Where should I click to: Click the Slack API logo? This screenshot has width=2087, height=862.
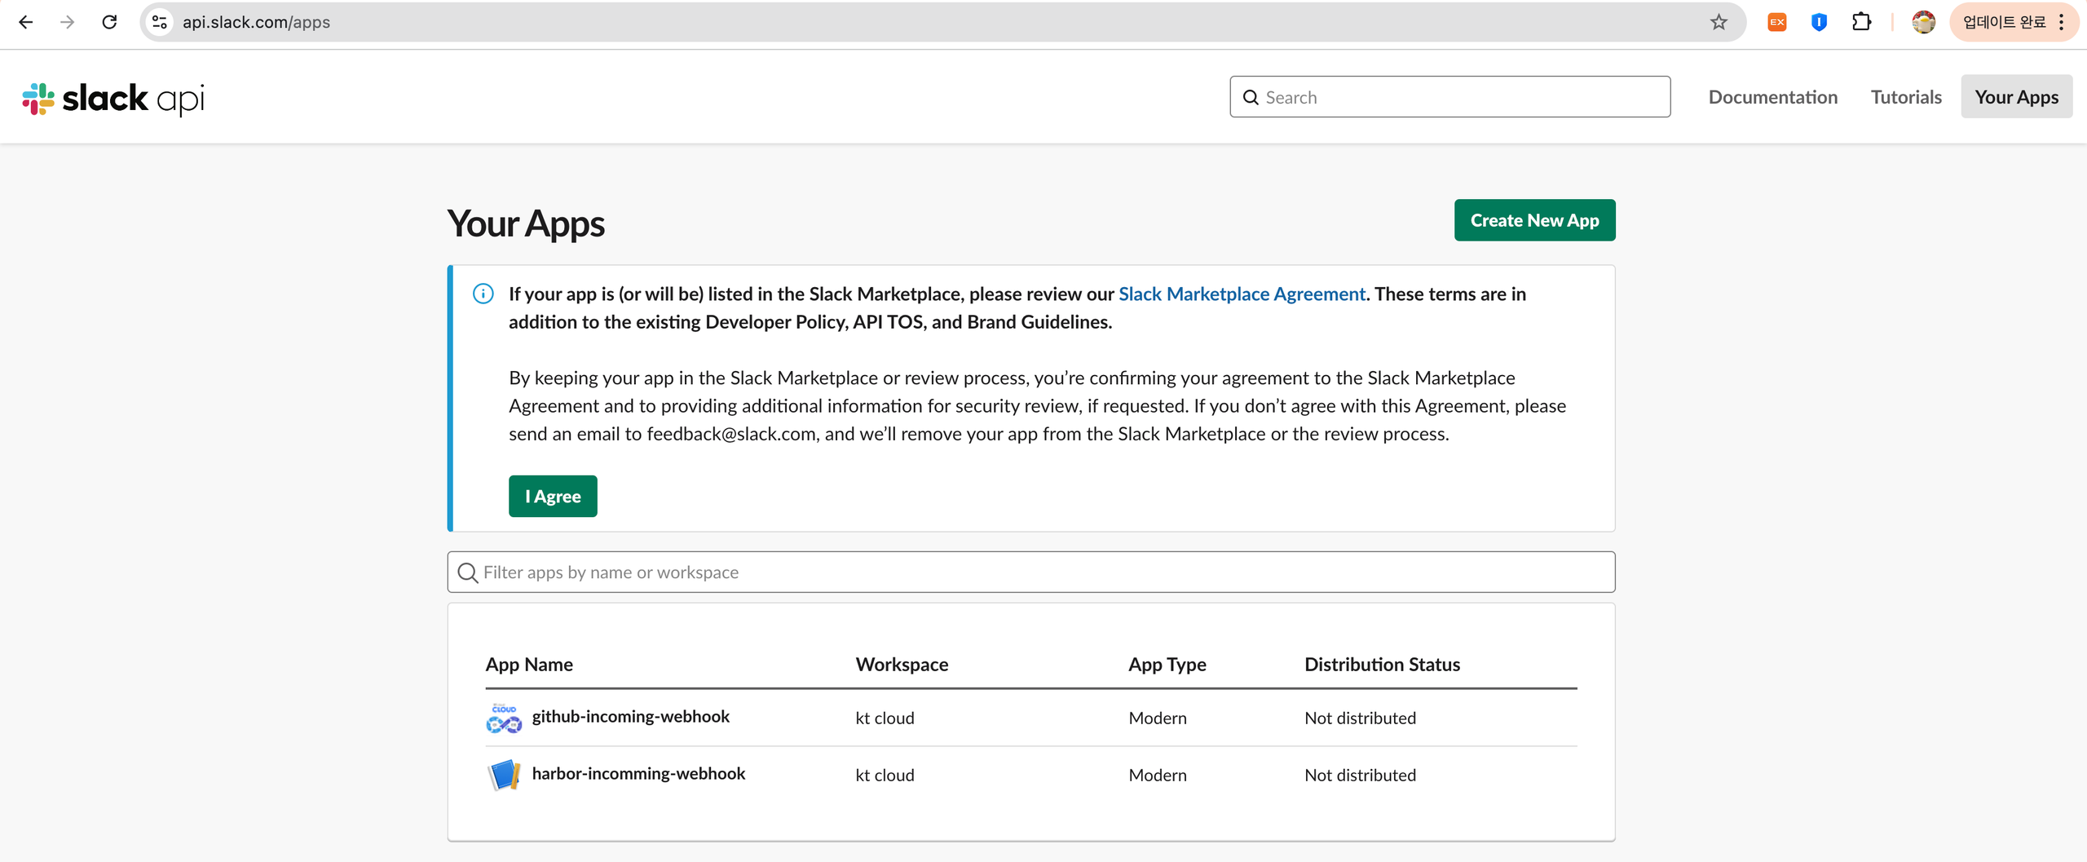tap(113, 98)
